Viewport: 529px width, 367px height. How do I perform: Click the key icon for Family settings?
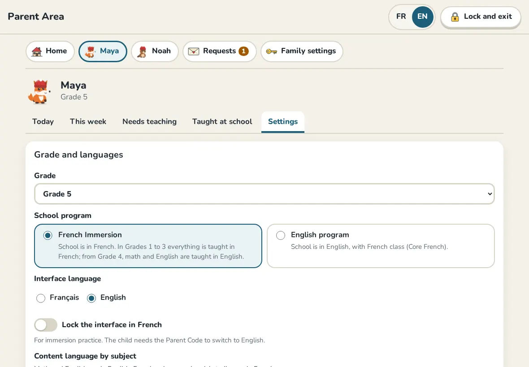(x=272, y=51)
